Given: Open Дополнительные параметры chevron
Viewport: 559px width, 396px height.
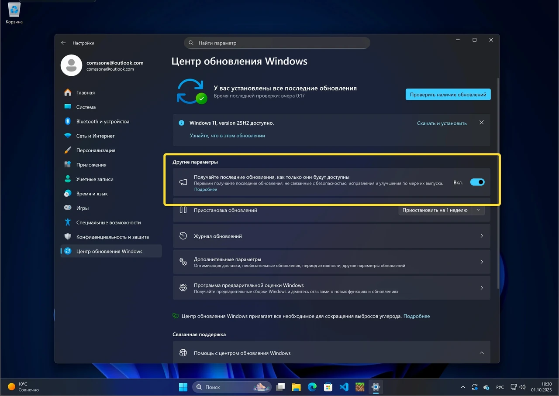Looking at the screenshot, I should pos(482,262).
